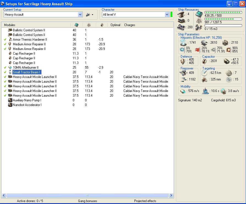Click the explosive resistance icon
The width and height of the screenshot is (246, 204).
click(x=228, y=50)
